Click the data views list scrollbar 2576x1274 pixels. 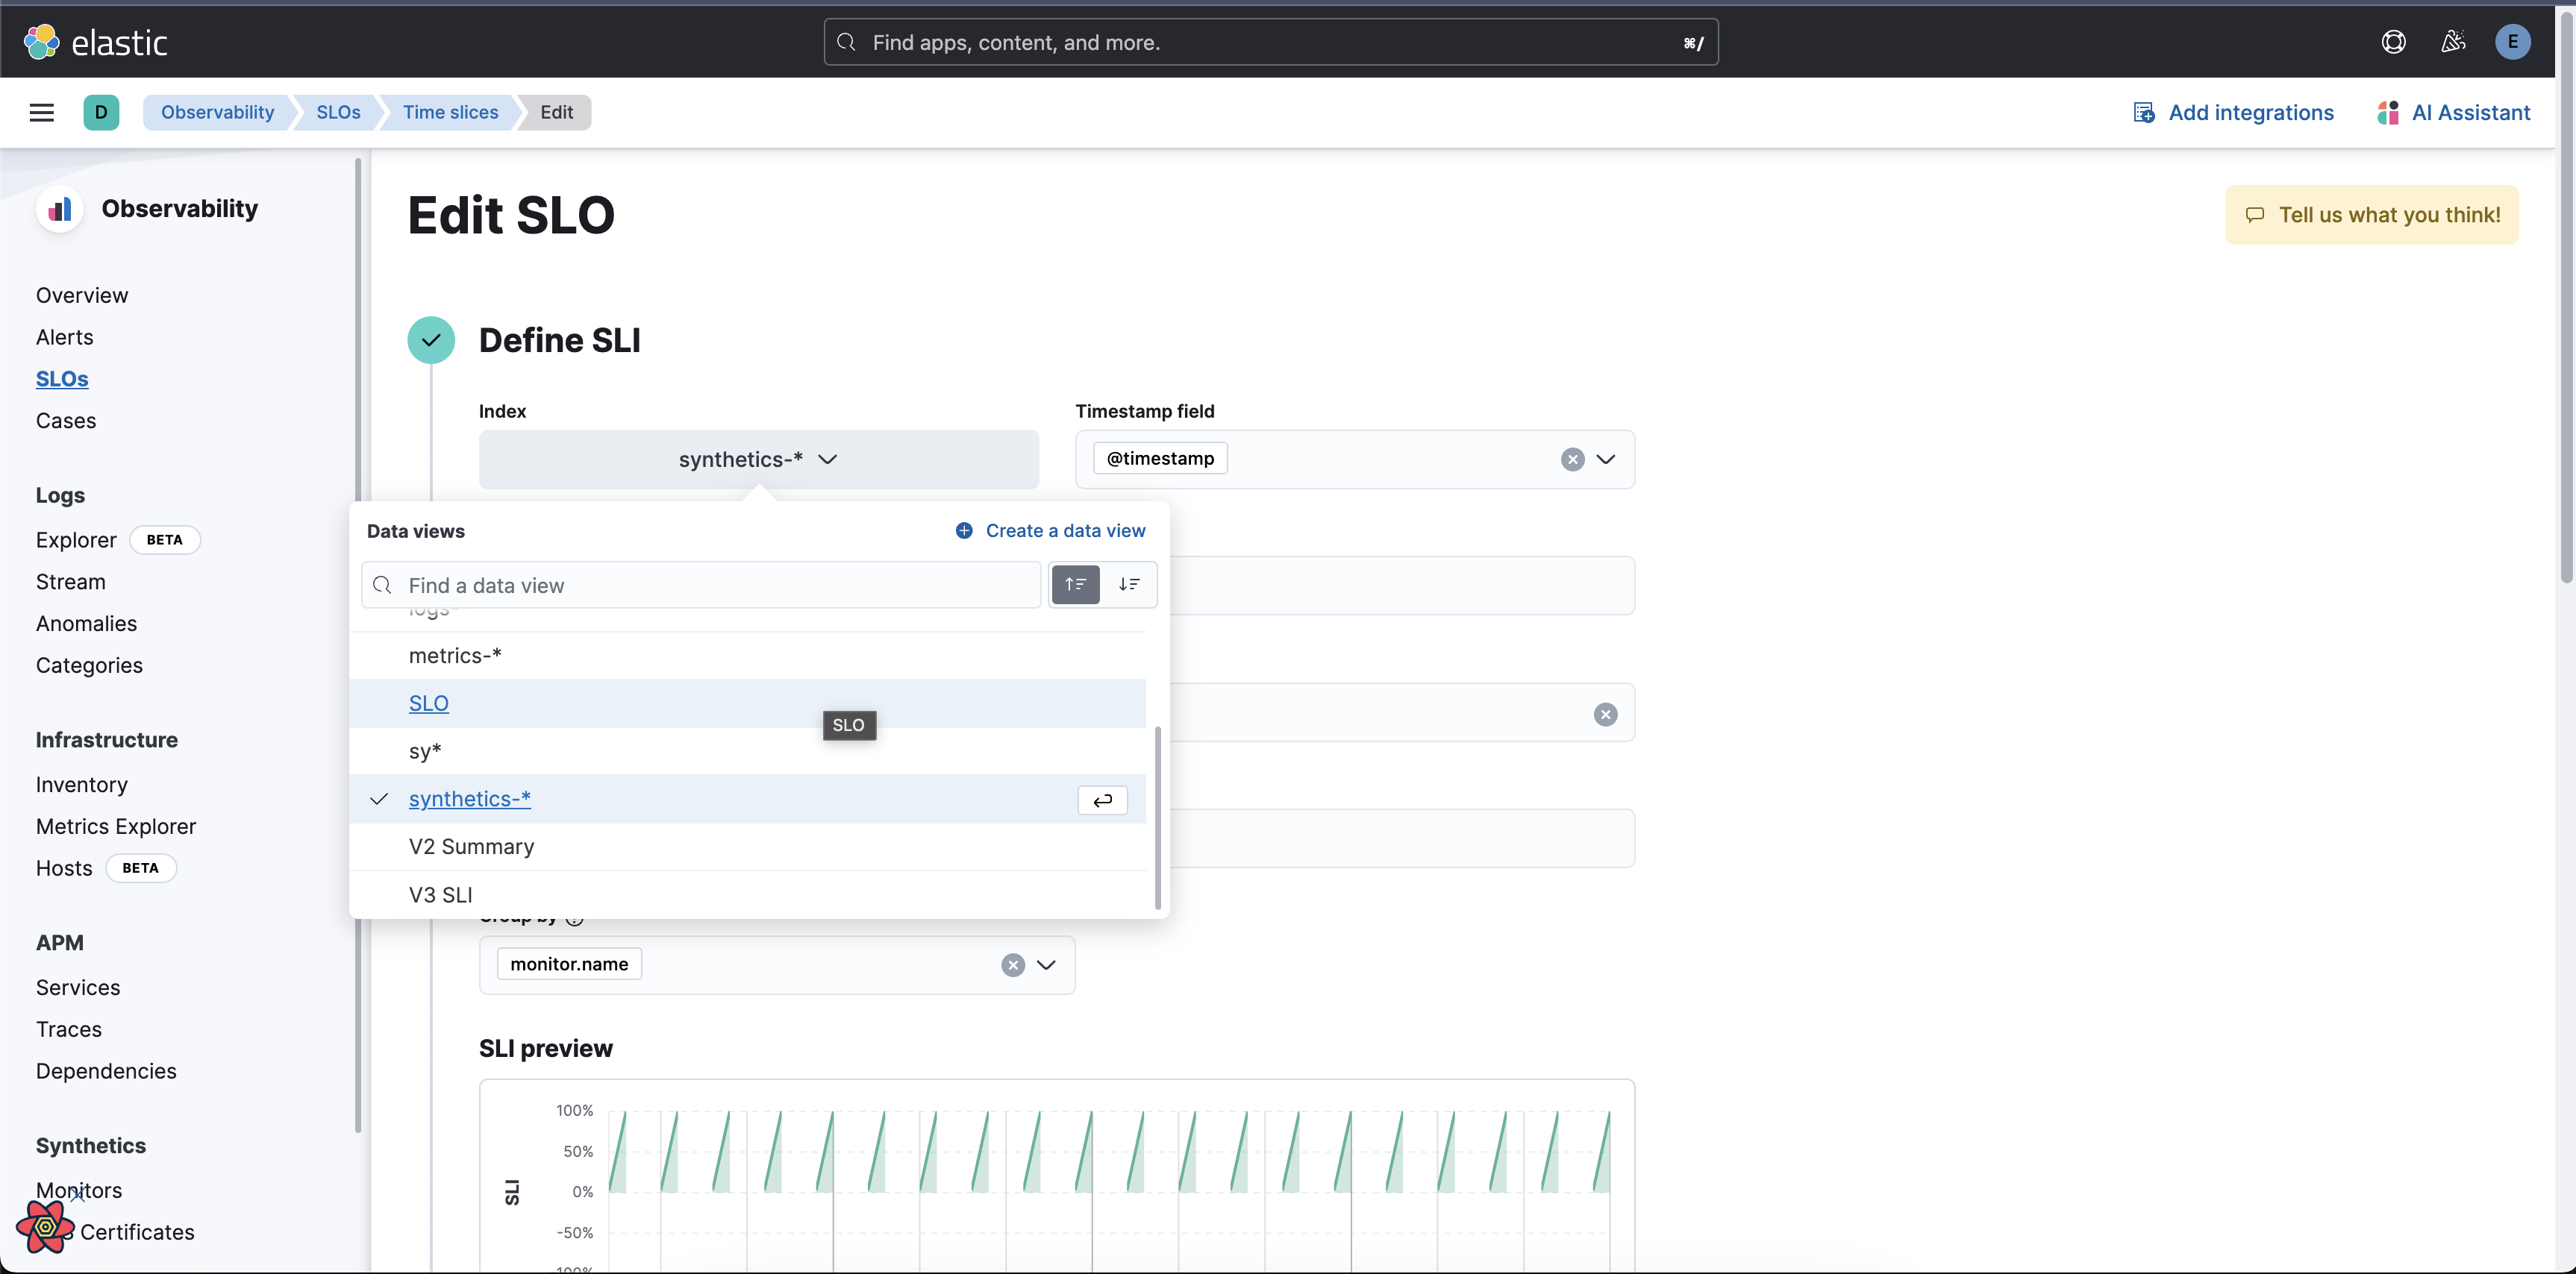click(1158, 818)
